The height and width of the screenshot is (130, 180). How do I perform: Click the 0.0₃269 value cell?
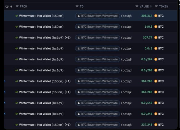tap(147, 70)
